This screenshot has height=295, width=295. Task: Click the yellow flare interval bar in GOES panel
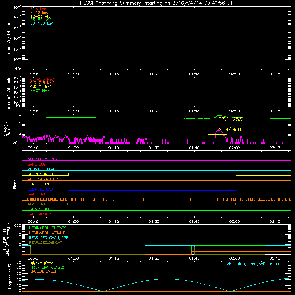pos(217,134)
